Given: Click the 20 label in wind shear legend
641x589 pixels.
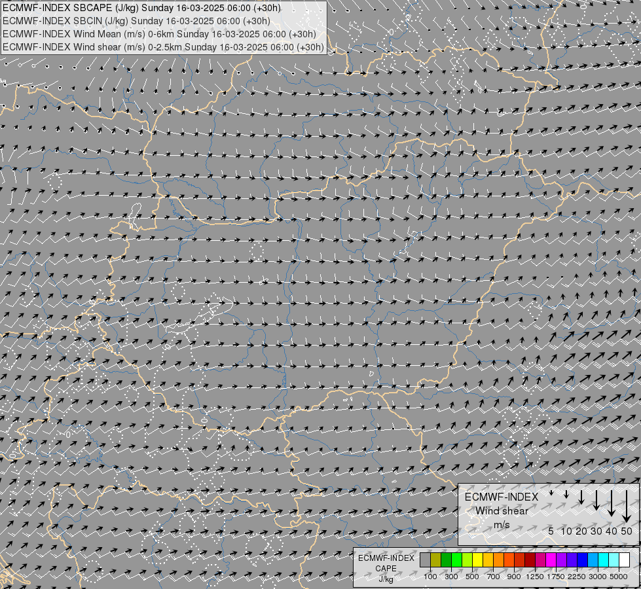Looking at the screenshot, I should [x=581, y=531].
